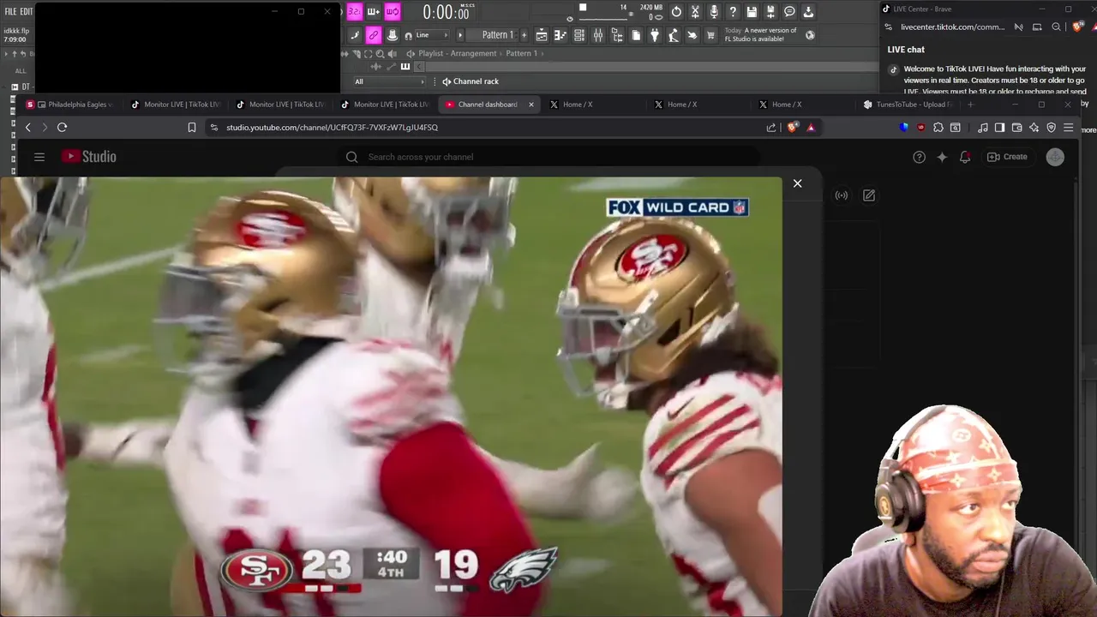Open a new browser tab
1097x617 pixels.
pyautogui.click(x=971, y=105)
